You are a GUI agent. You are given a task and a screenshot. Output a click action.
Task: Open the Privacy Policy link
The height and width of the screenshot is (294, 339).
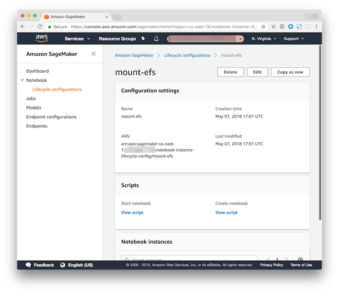coord(272,265)
